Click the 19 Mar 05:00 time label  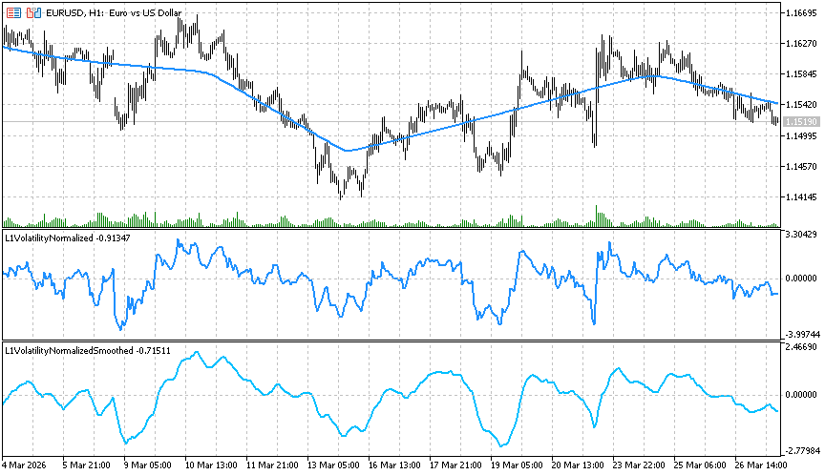pyautogui.click(x=517, y=465)
